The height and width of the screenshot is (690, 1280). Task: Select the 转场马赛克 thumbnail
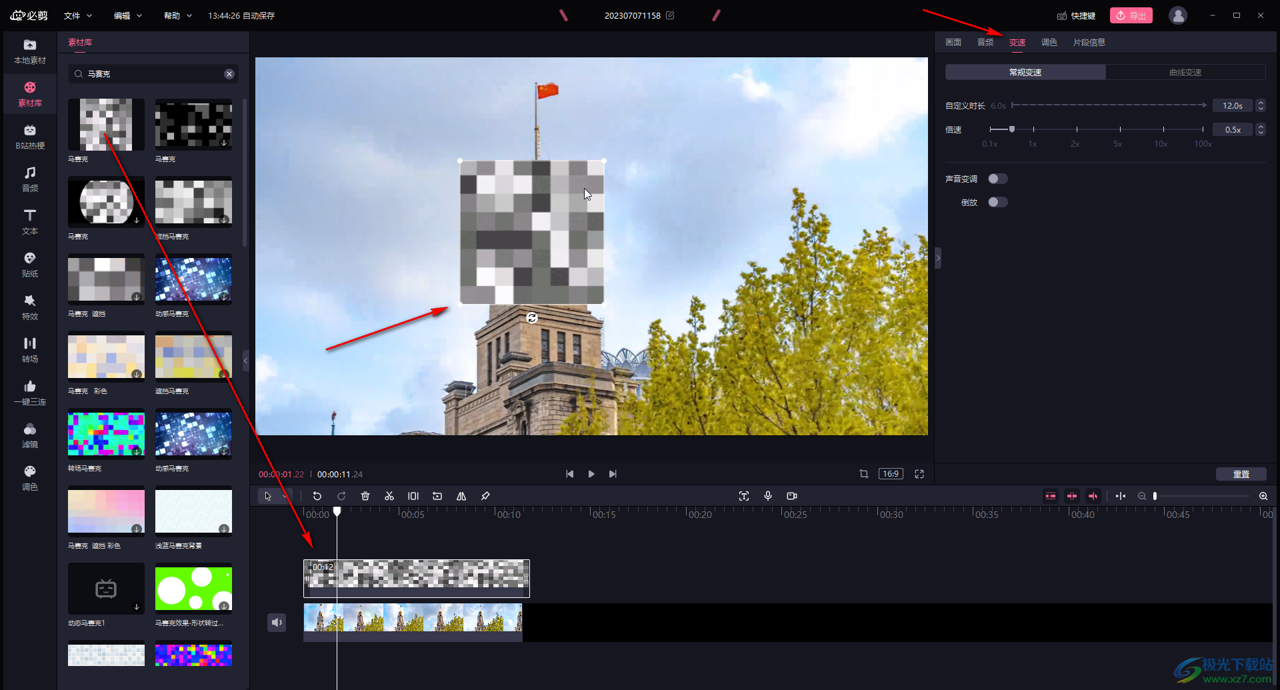pyautogui.click(x=106, y=434)
